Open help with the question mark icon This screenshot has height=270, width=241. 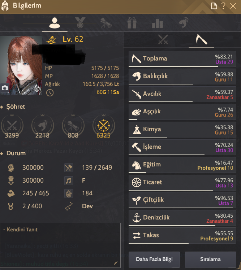[x=223, y=6]
